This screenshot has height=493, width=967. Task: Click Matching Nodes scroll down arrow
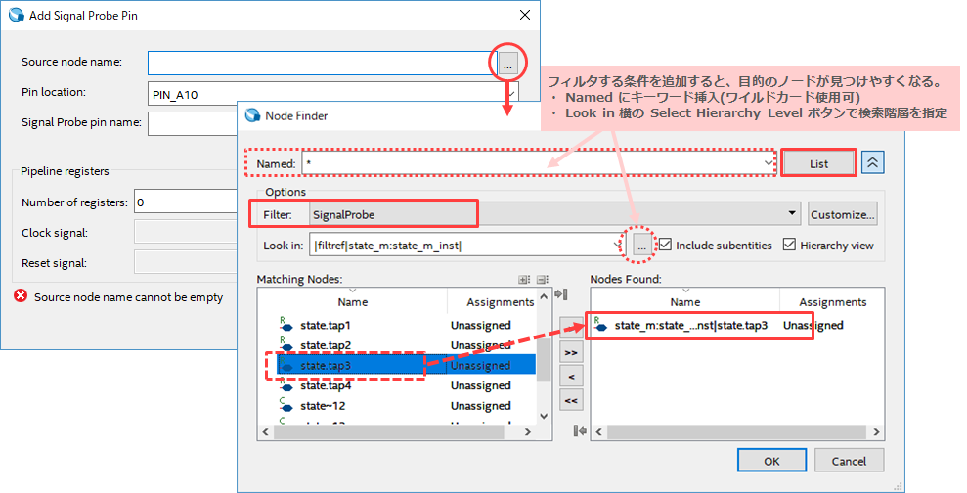pos(544,416)
